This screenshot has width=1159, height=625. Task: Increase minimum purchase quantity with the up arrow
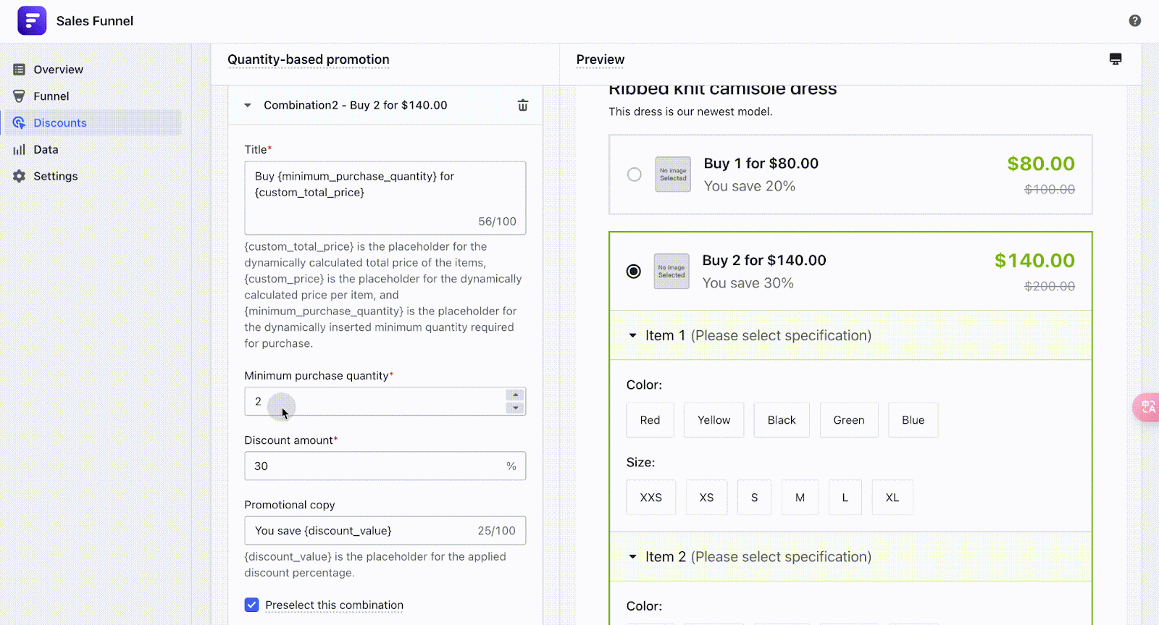point(515,395)
